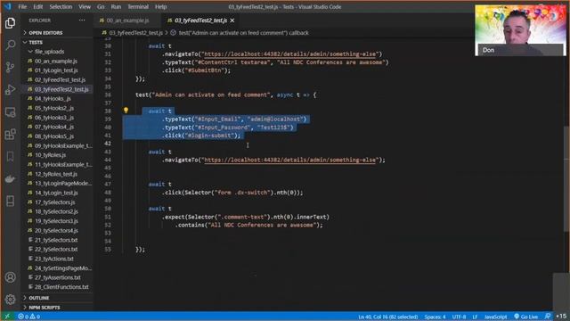This screenshot has width=570, height=321.
Task: Open the Docker view icon
Action: point(10,178)
